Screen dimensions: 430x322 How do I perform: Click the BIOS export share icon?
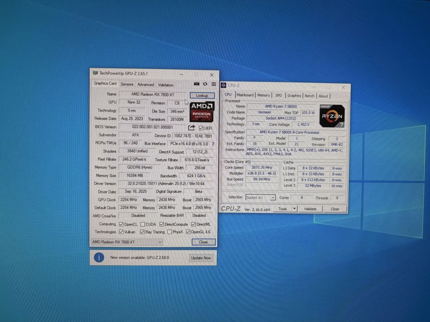[191, 127]
